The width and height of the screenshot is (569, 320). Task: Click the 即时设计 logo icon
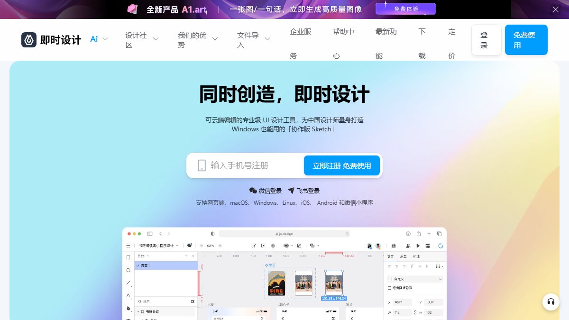[x=29, y=40]
